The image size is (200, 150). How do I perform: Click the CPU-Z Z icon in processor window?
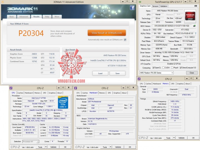point(11,88)
